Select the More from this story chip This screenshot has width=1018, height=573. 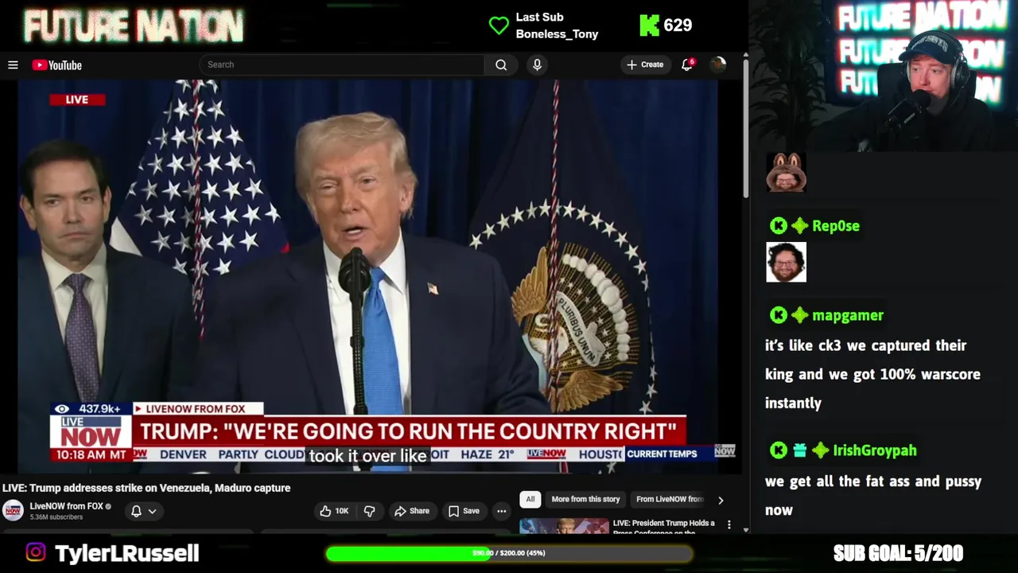coord(585,499)
